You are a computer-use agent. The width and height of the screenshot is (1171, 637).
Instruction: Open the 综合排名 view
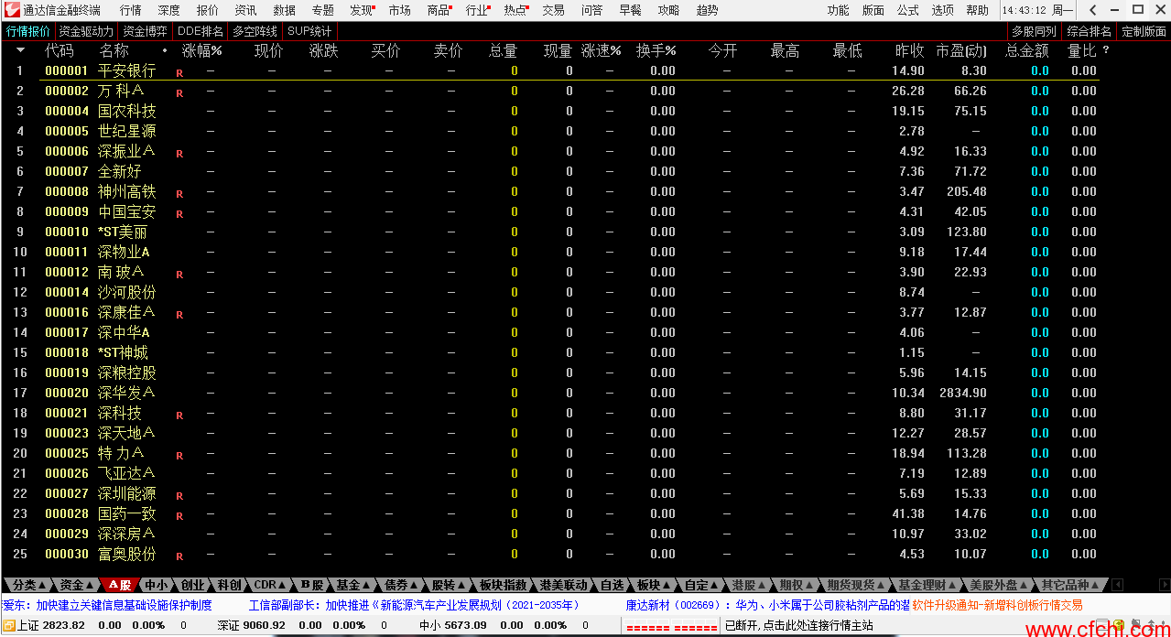pos(1090,30)
